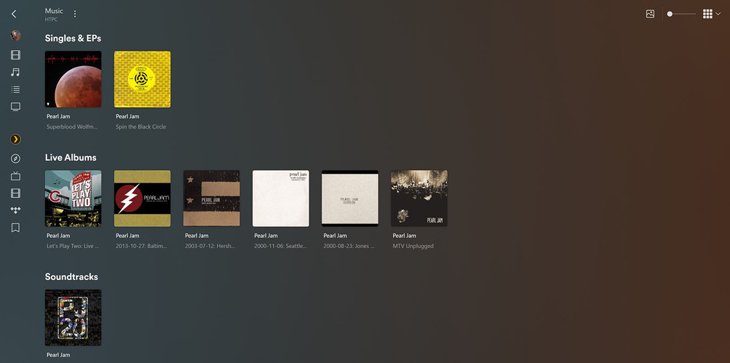Click the 'Superblood Wolfm...' title text
Viewport: 730px width, 363px height.
pos(72,127)
